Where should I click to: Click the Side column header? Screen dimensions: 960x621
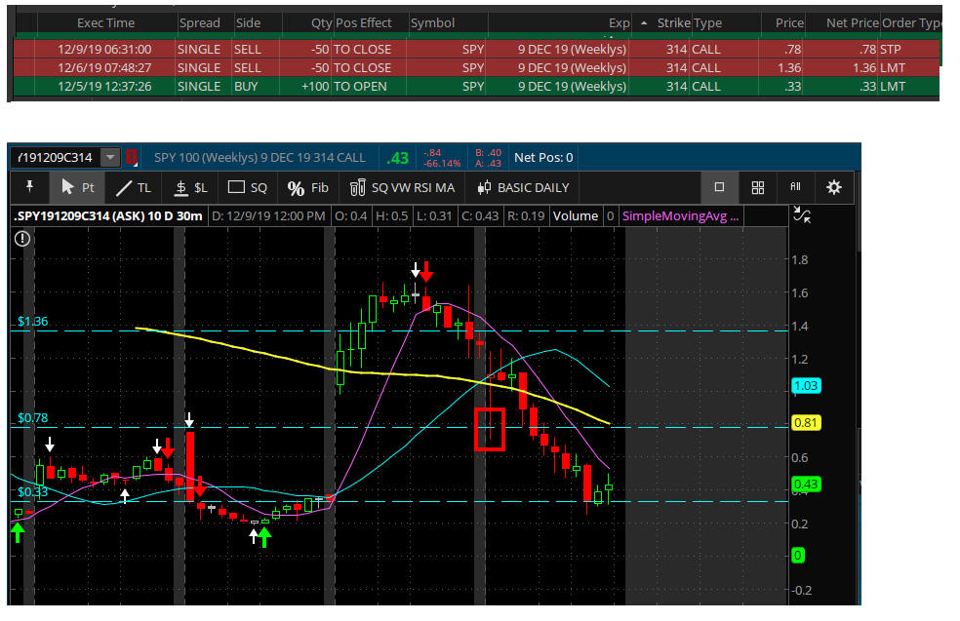(248, 23)
